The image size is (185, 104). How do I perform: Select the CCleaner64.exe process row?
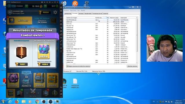(97, 45)
